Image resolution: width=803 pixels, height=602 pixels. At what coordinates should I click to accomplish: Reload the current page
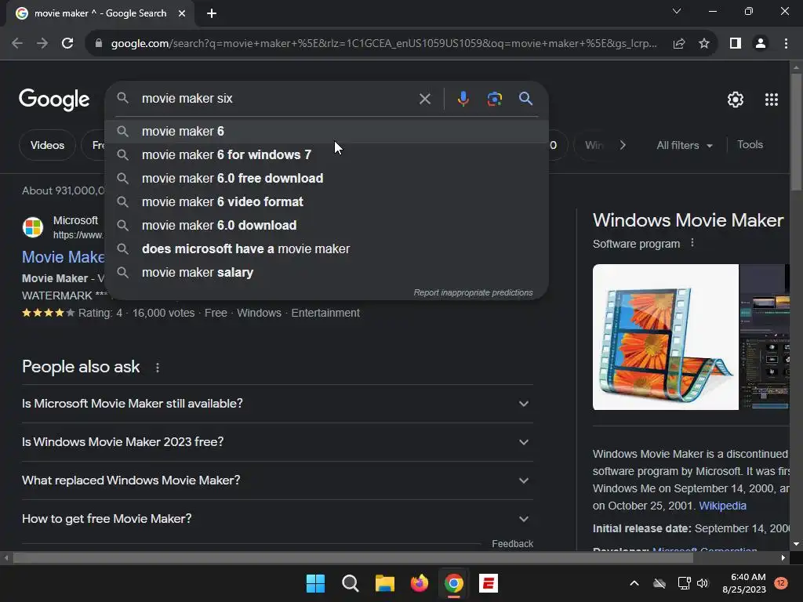point(67,44)
